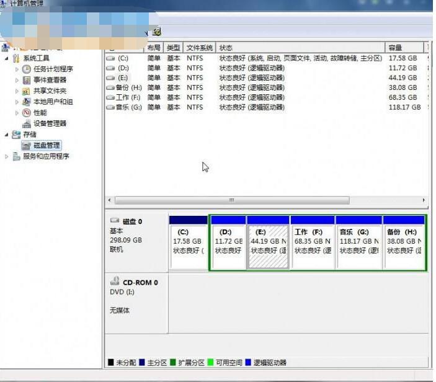Viewport: 436px width, 382px height.
Task: Click the (C:) status text 状态良好 (系统, 启动...)
Action: pyautogui.click(x=301, y=58)
